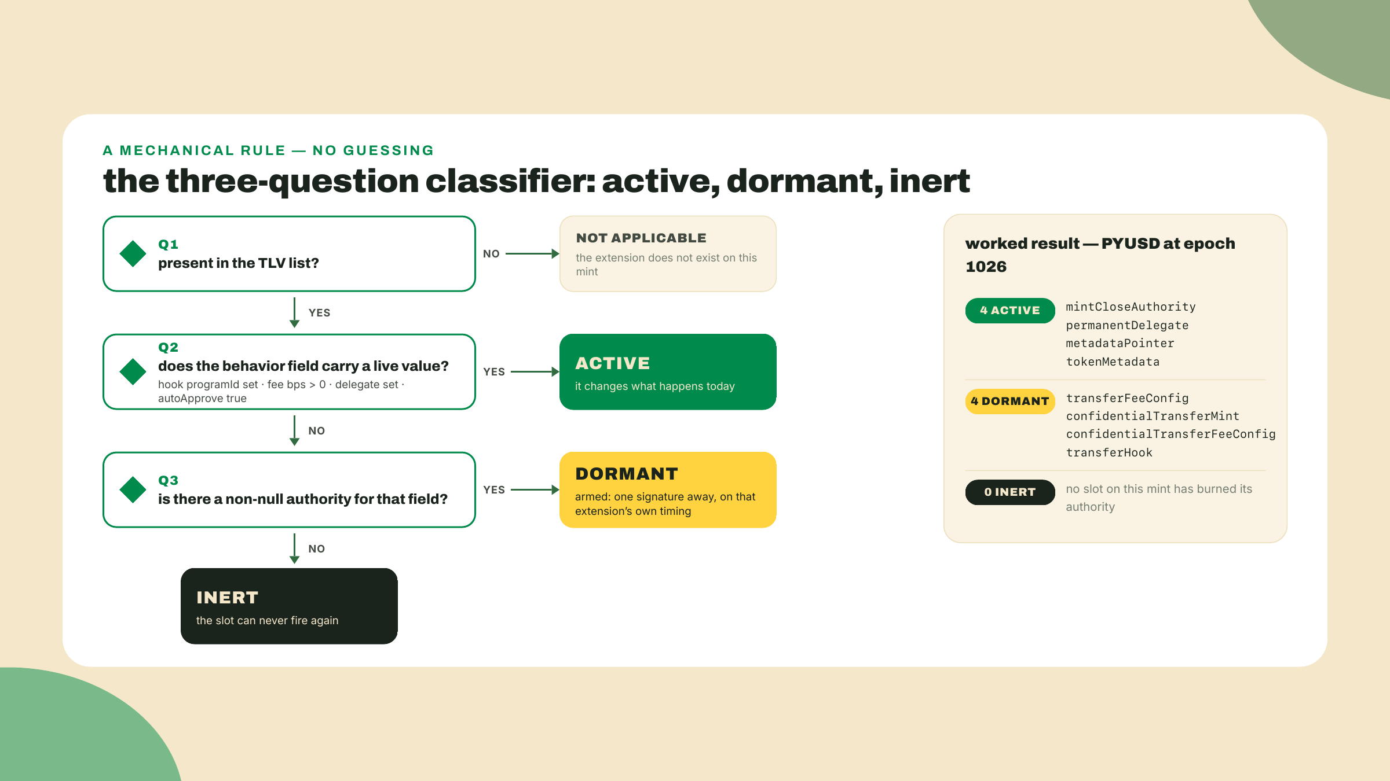The height and width of the screenshot is (781, 1390).
Task: Click the eyebrow 'A MECHANICAL RULE — NO GUESSING'
Action: click(x=268, y=150)
